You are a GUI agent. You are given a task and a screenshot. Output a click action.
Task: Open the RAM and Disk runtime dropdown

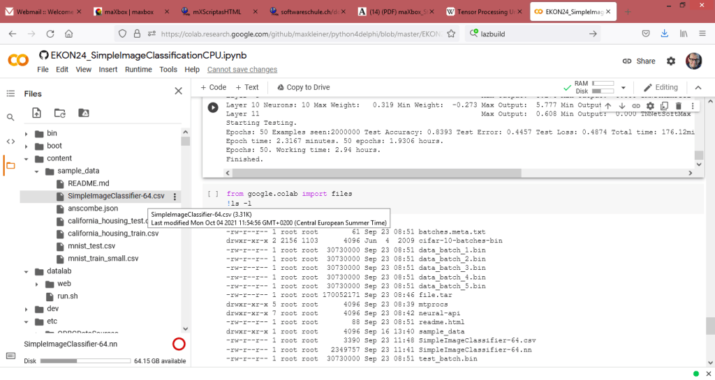(623, 87)
